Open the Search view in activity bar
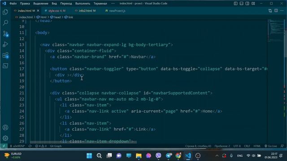287x161 pixels. (5, 23)
